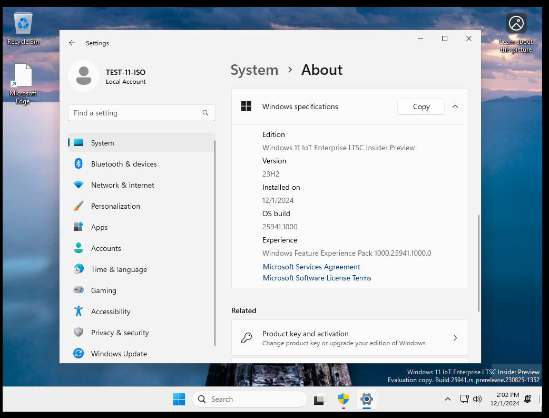This screenshot has width=549, height=418.
Task: Click the taskbar Search box
Action: 250,399
